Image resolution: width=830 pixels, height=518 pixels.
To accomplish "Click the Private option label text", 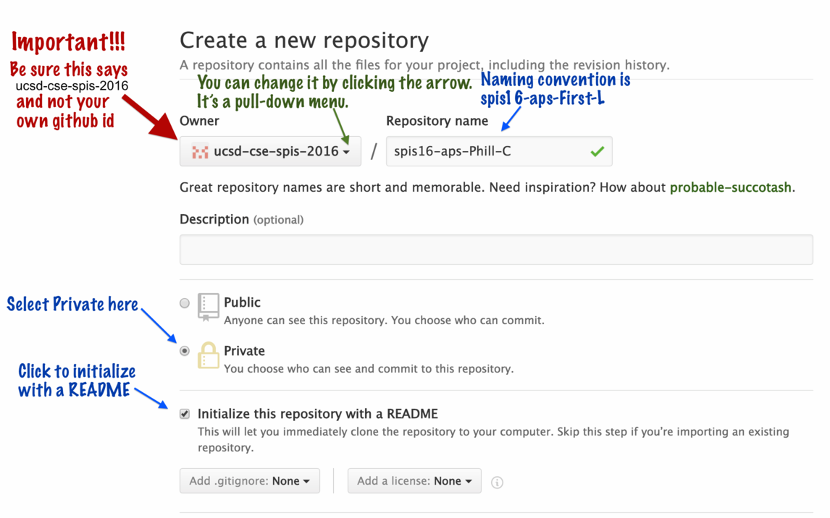I will [x=244, y=351].
